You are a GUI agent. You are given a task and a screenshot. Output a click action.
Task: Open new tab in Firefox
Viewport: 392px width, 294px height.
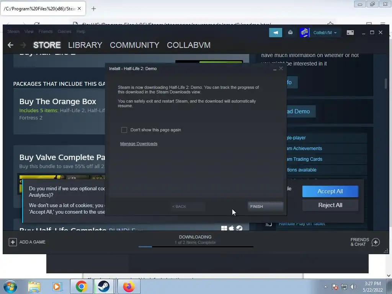(x=93, y=9)
